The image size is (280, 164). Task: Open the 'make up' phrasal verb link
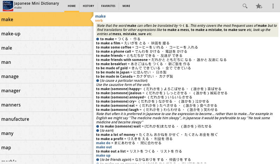click(103, 155)
